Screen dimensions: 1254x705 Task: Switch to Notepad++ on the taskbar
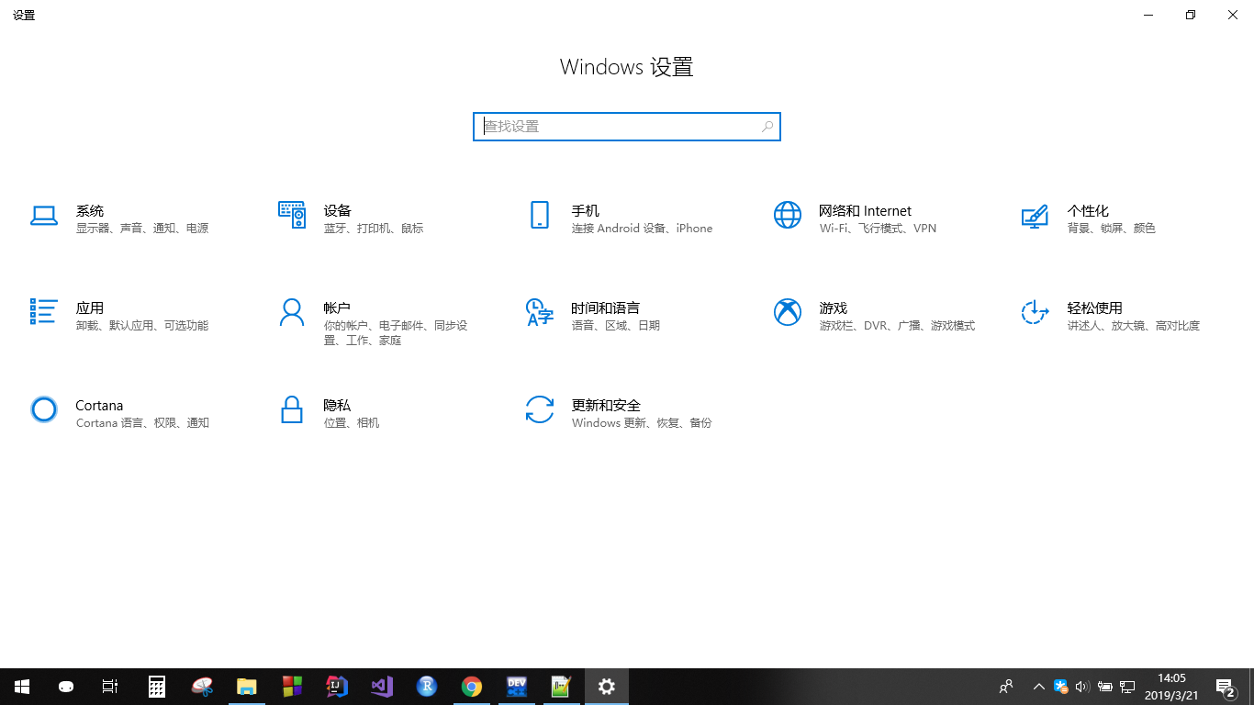[x=562, y=687]
